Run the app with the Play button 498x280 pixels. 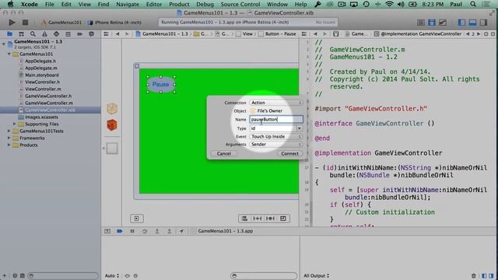tap(12, 23)
